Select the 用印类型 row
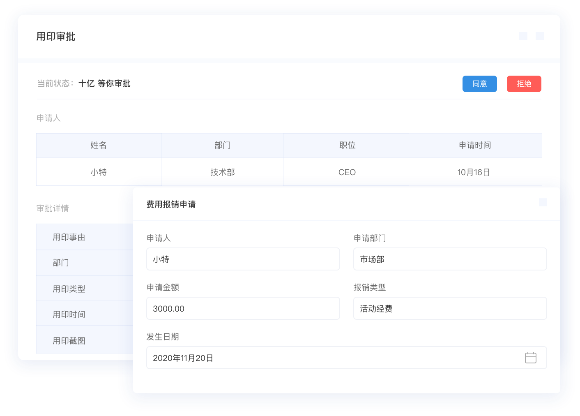Viewport: 580px width, 416px height. (x=85, y=289)
